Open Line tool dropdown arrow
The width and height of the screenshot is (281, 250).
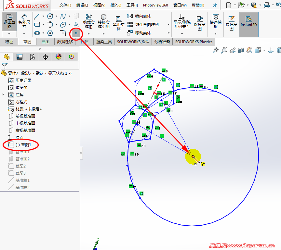point(43,16)
